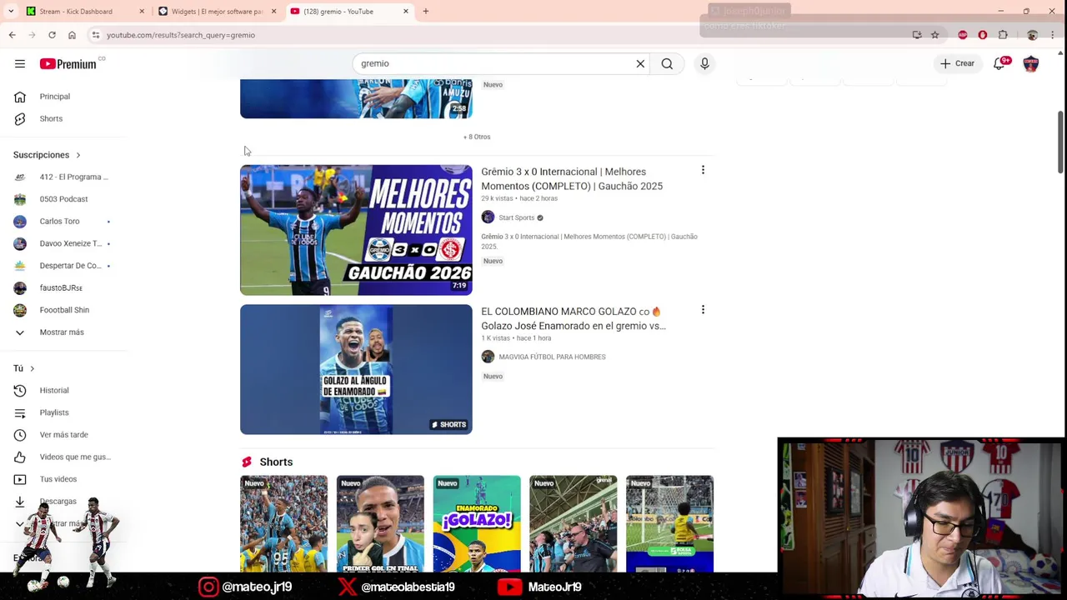The width and height of the screenshot is (1067, 600).
Task: Open the browser three-dot menu
Action: (1053, 35)
